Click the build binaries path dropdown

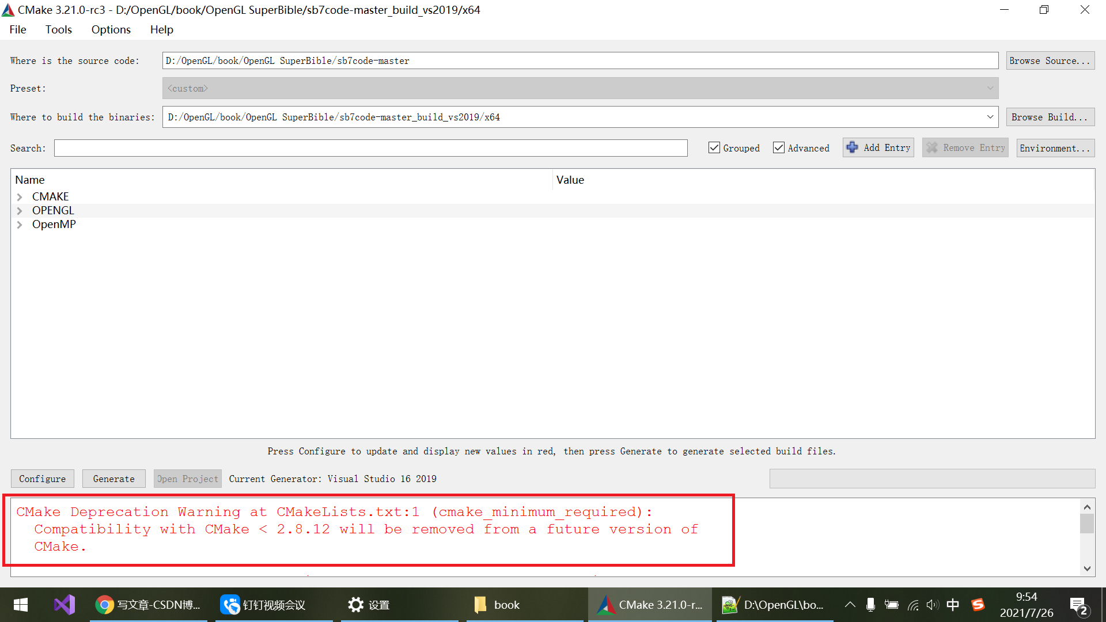(991, 117)
